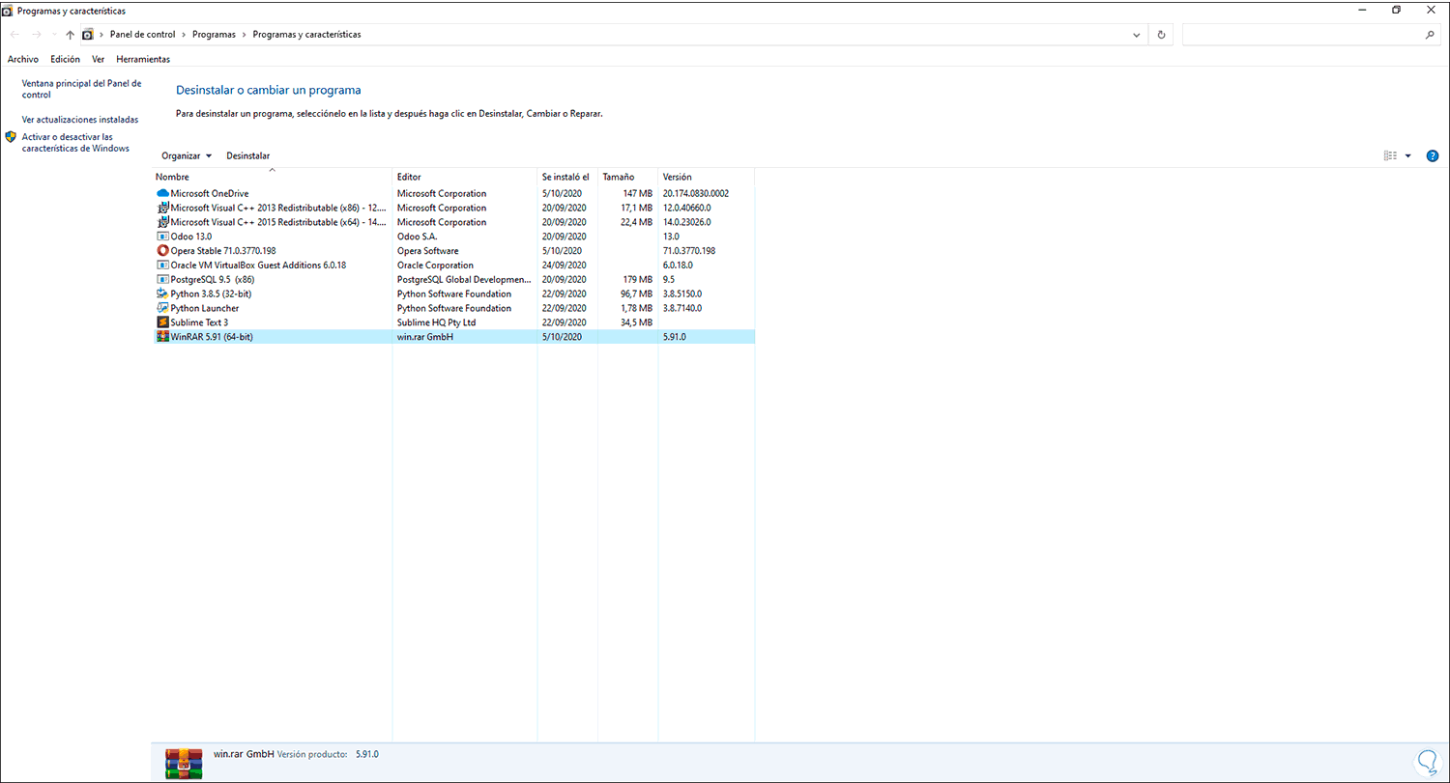Image resolution: width=1450 pixels, height=783 pixels.
Task: Sort by the Se instaló el column header
Action: click(x=567, y=178)
